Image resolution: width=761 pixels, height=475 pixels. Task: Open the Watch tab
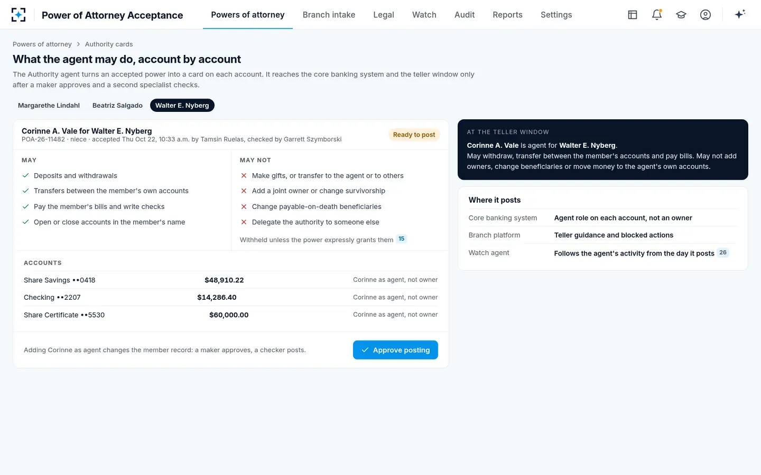424,15
